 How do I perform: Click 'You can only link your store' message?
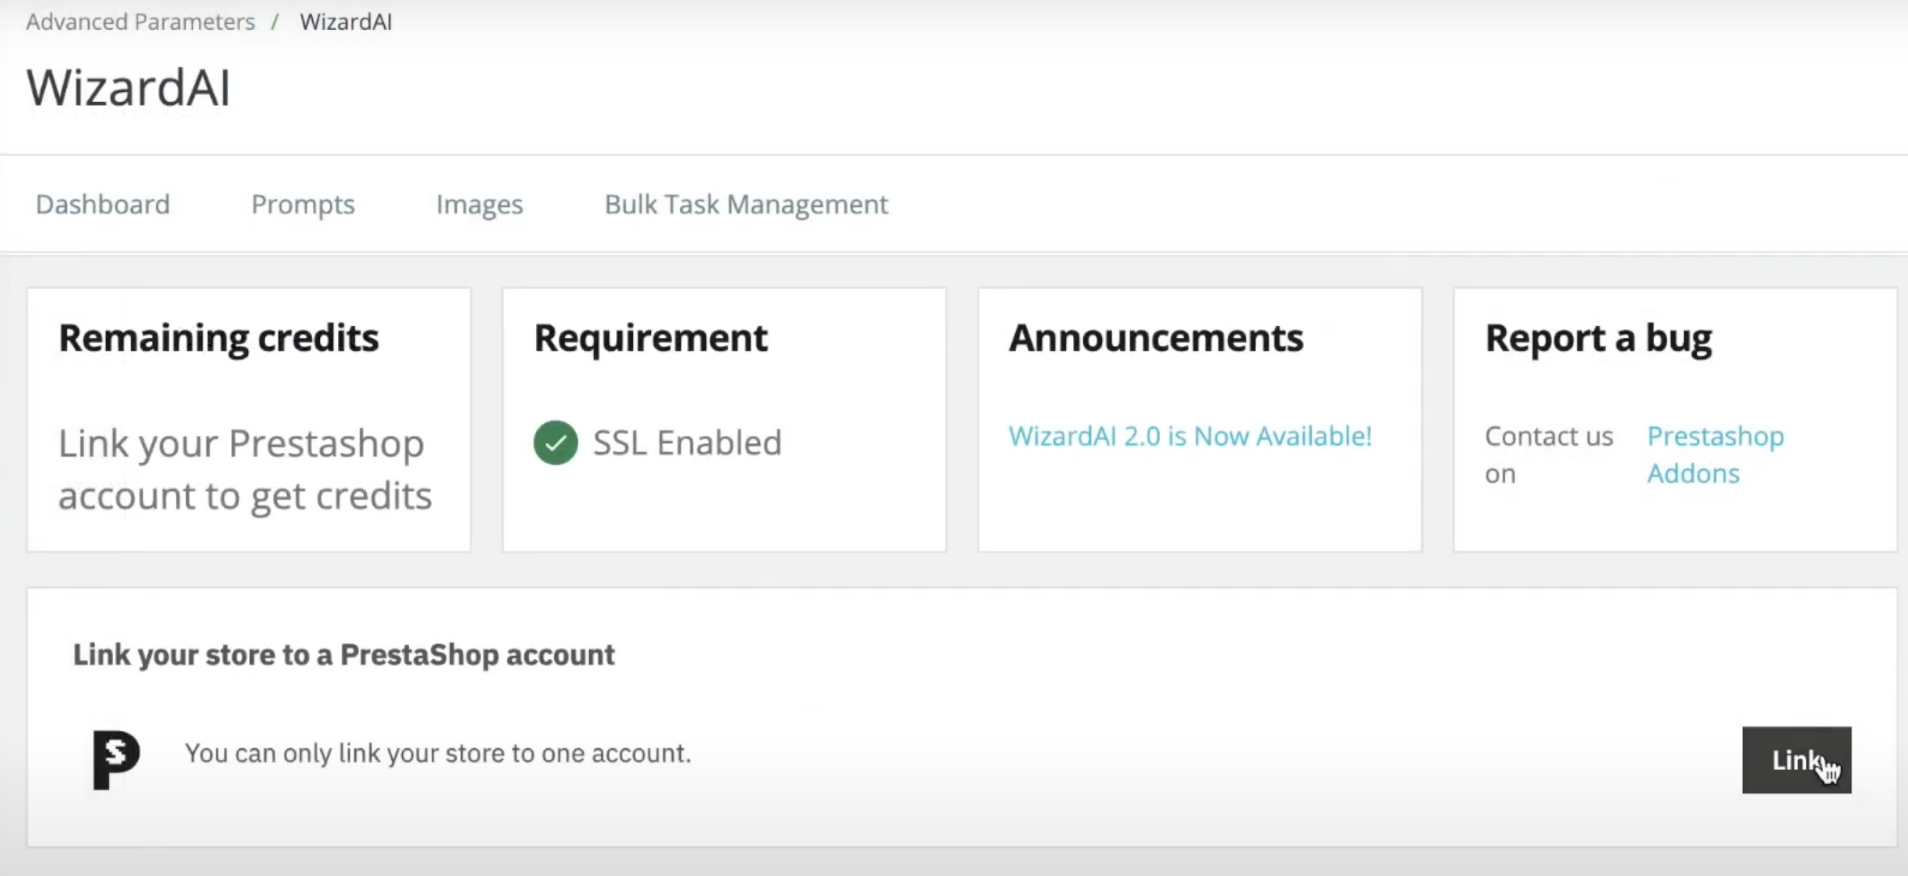click(x=437, y=753)
